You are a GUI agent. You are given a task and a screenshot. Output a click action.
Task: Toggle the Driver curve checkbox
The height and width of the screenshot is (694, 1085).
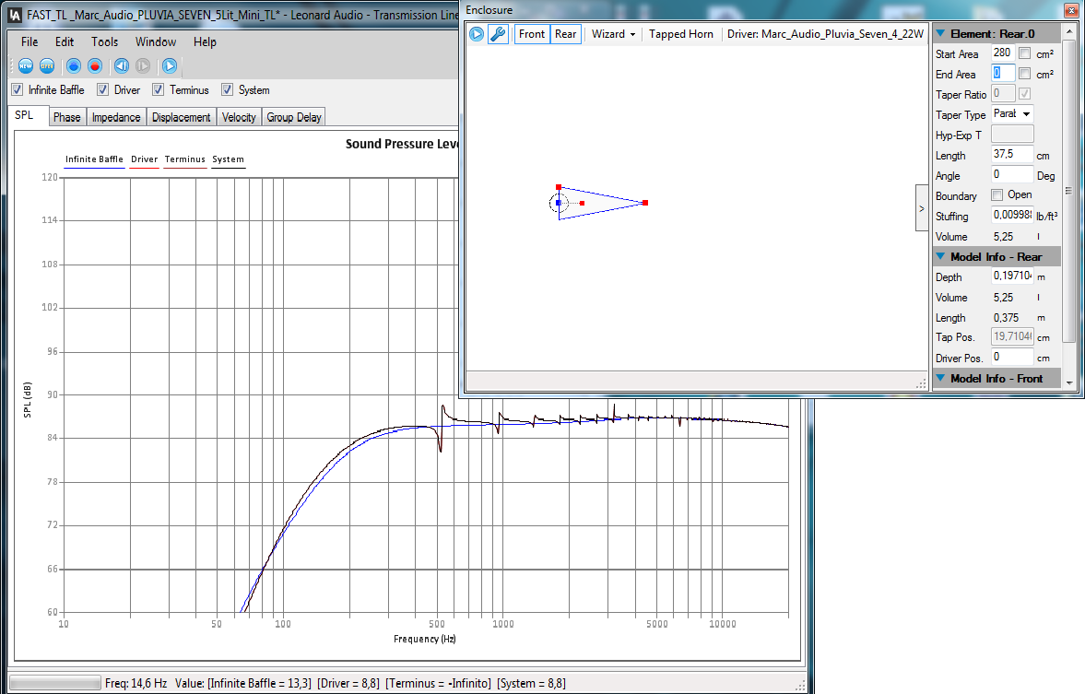(102, 89)
